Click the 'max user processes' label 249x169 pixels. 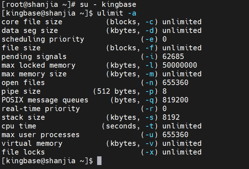41,135
